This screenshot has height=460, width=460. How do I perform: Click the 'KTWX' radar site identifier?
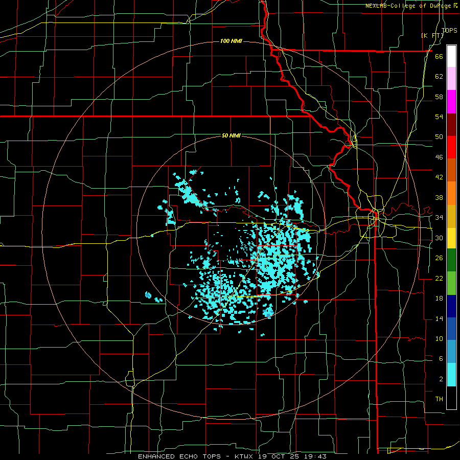245,456
